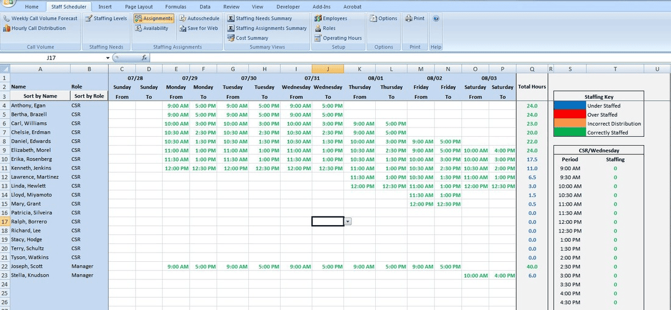
Task: Open the Acrobat tab
Action: tap(352, 7)
